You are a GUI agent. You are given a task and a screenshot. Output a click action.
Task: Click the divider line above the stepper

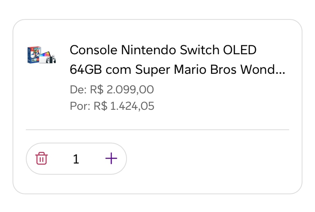tap(157, 129)
